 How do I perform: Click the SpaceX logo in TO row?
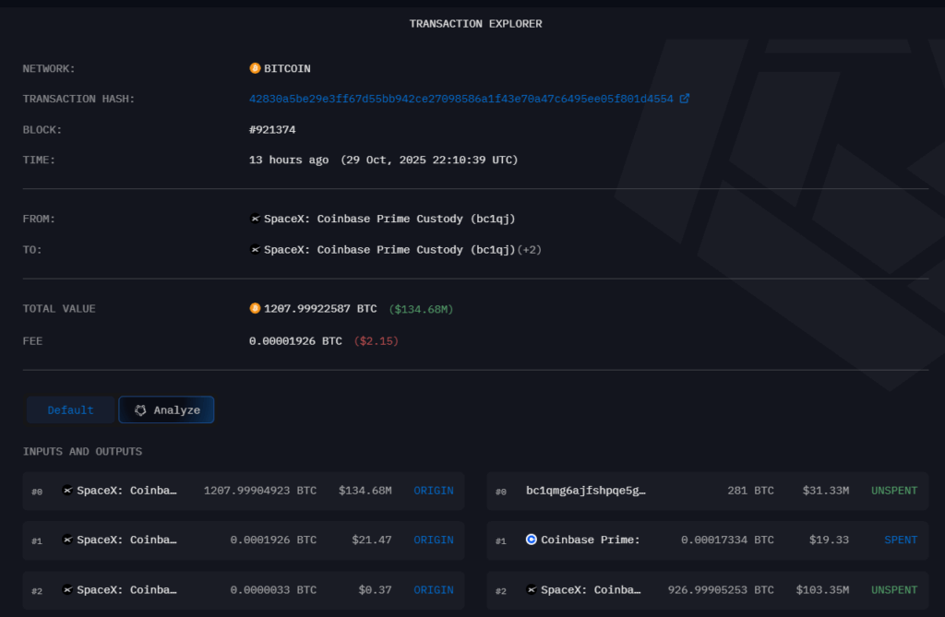coord(256,250)
